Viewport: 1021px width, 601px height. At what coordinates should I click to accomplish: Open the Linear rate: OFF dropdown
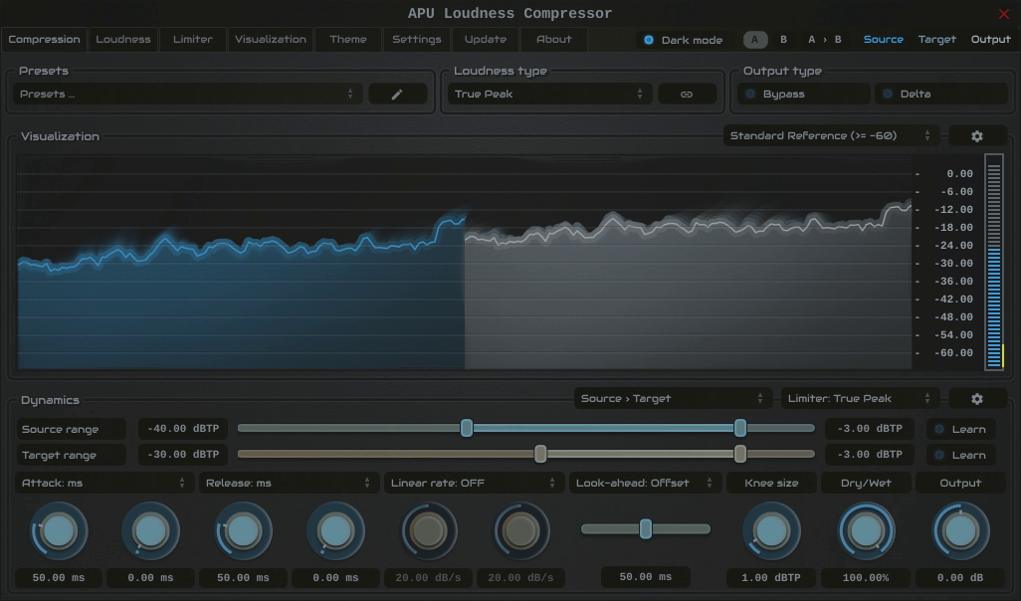coord(474,484)
